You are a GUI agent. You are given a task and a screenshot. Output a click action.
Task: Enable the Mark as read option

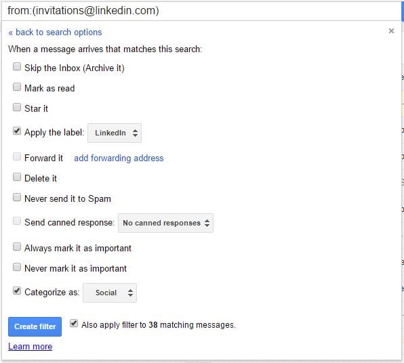17,87
